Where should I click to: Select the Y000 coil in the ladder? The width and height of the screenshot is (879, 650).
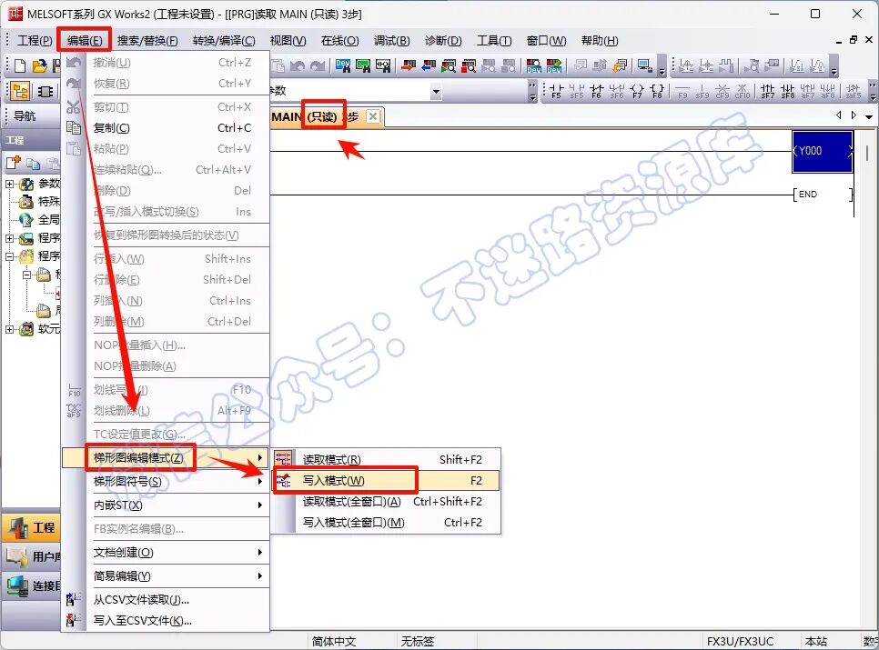click(x=823, y=151)
